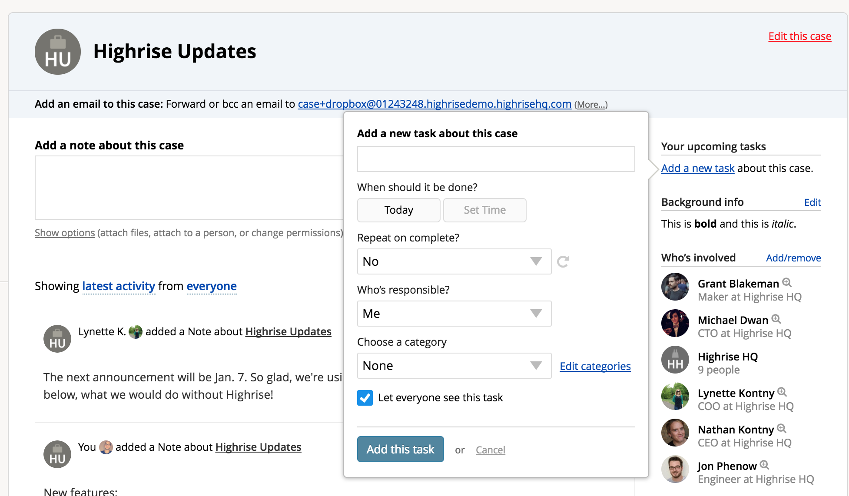Screen dimensions: 849x496
Task: Click magnifier icon beside Nathan Kontny
Action: point(782,428)
